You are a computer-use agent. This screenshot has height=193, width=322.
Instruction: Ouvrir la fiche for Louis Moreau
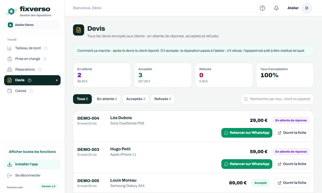point(292,183)
